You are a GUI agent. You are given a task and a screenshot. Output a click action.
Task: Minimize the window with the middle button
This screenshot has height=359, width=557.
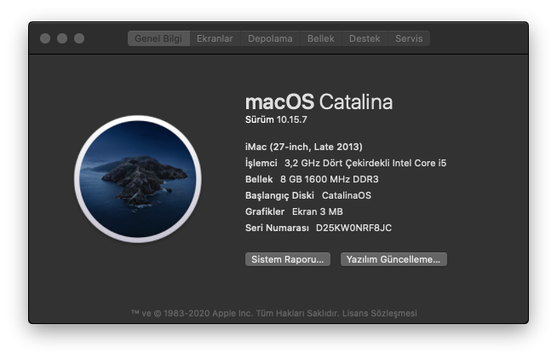[62, 38]
